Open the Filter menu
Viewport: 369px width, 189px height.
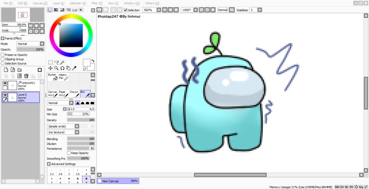(x=97, y=3)
